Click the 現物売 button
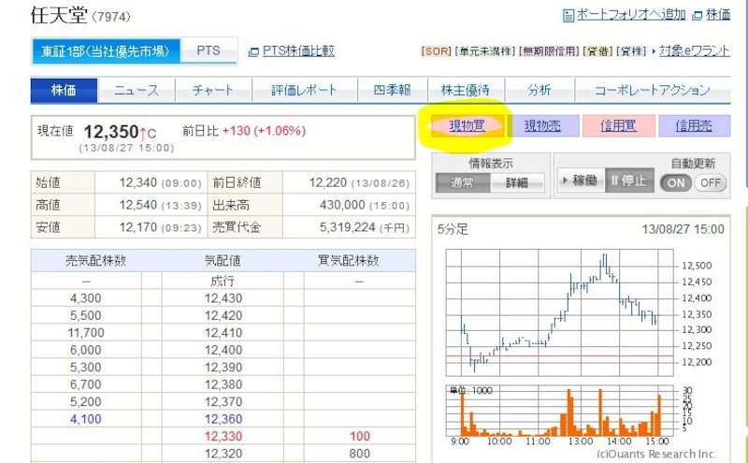This screenshot has width=748, height=463. (x=543, y=125)
